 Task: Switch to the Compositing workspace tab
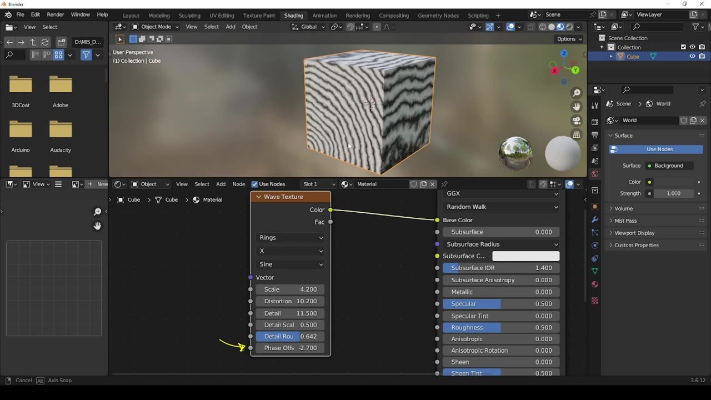[394, 16]
